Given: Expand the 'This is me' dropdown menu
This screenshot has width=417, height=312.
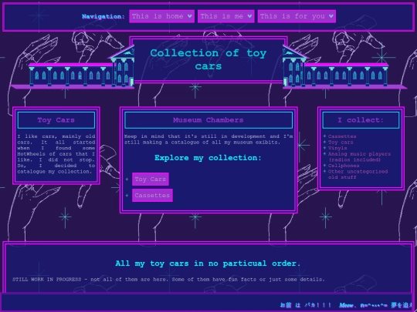Looking at the screenshot, I should point(225,16).
